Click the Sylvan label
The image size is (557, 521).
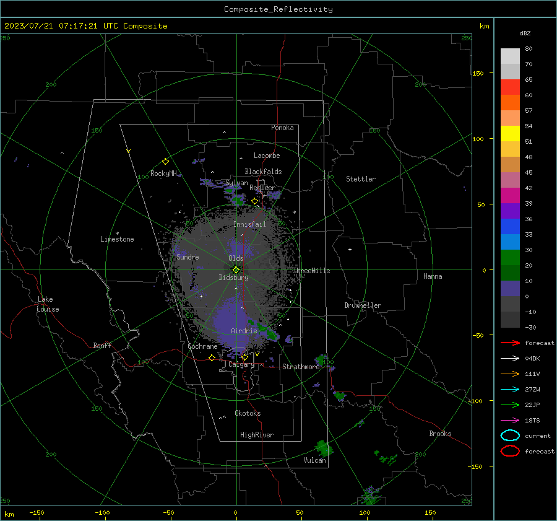(236, 183)
